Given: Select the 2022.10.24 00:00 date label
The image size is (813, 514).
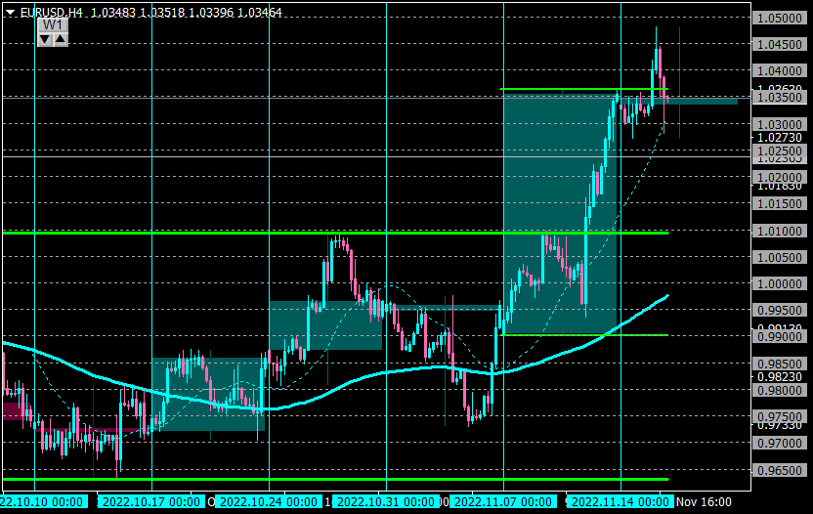Looking at the screenshot, I should [268, 502].
